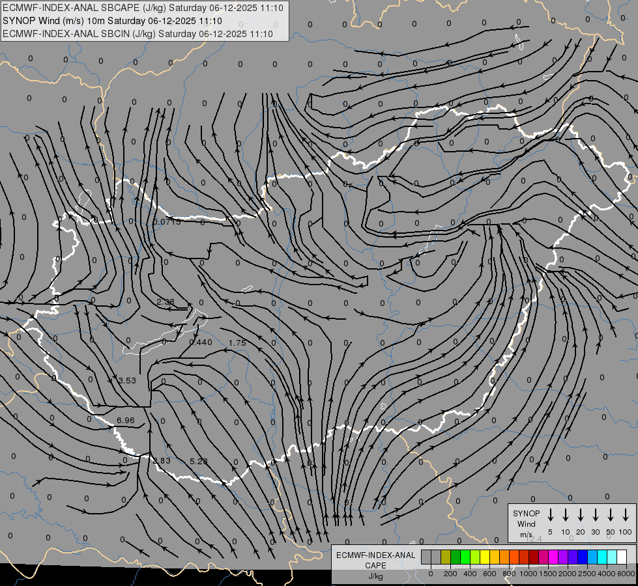Click the 4000 tick label on CAPE scale

click(607, 574)
